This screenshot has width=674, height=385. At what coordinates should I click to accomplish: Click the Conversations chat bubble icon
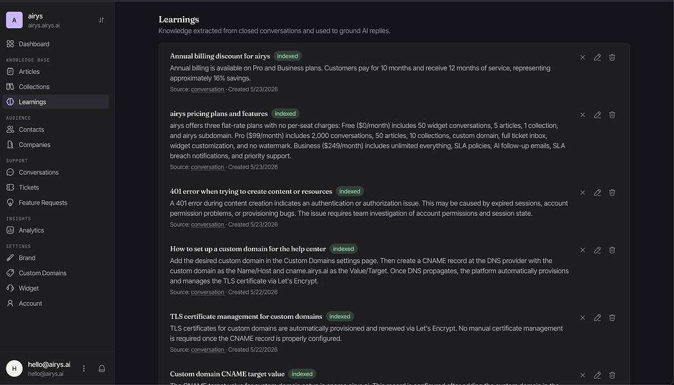coord(10,172)
